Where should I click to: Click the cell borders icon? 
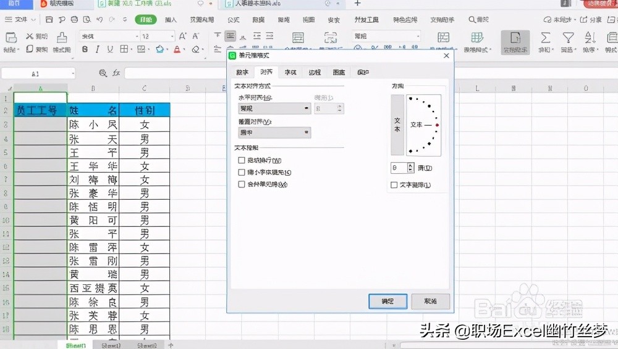[124, 49]
